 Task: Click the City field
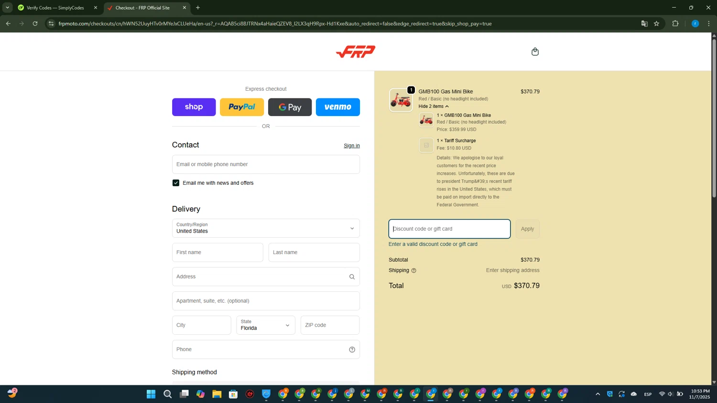201,325
